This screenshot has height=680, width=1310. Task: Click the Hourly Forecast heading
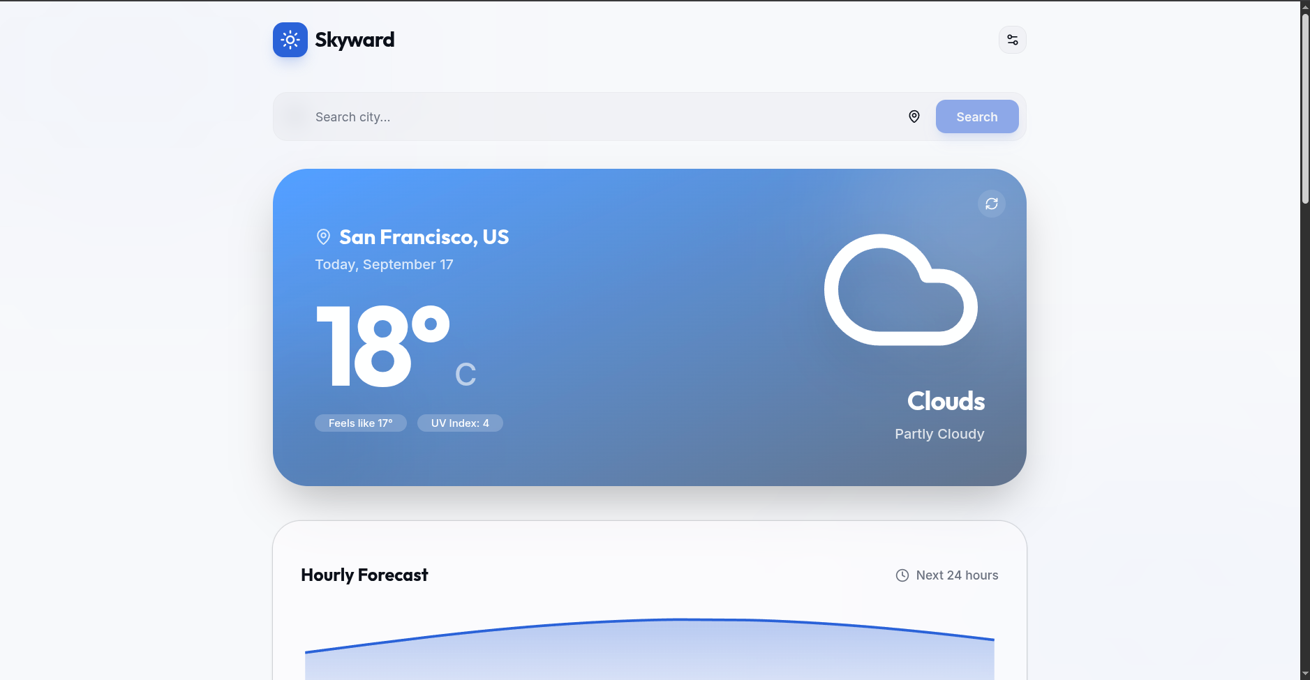(x=364, y=575)
